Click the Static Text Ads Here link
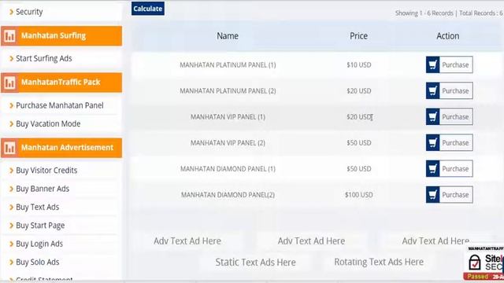504x283 pixels. [255, 262]
